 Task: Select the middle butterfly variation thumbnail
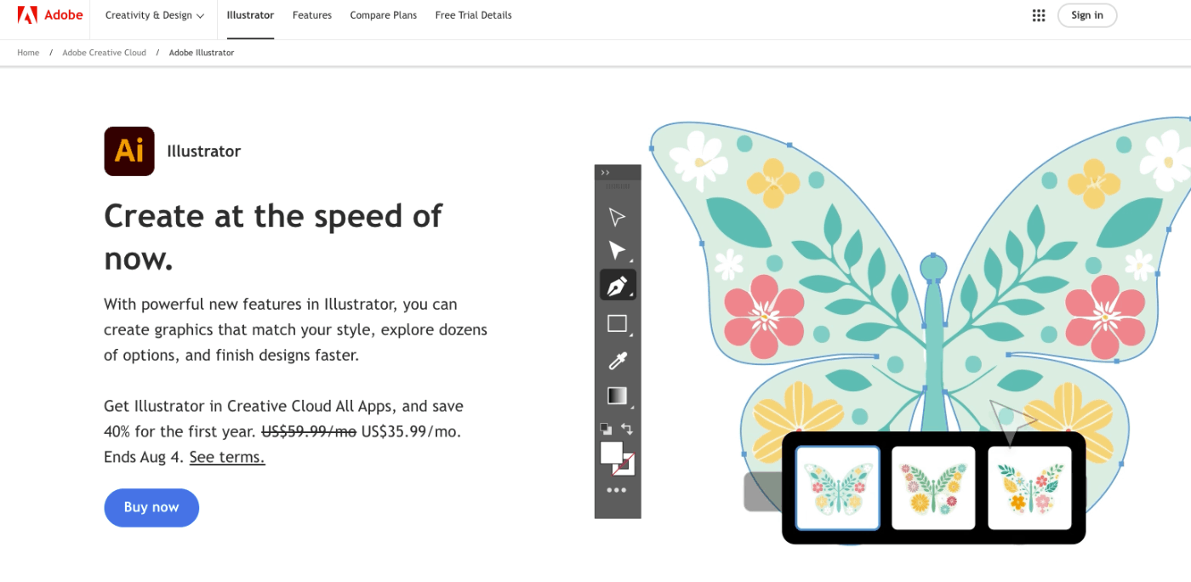[933, 488]
